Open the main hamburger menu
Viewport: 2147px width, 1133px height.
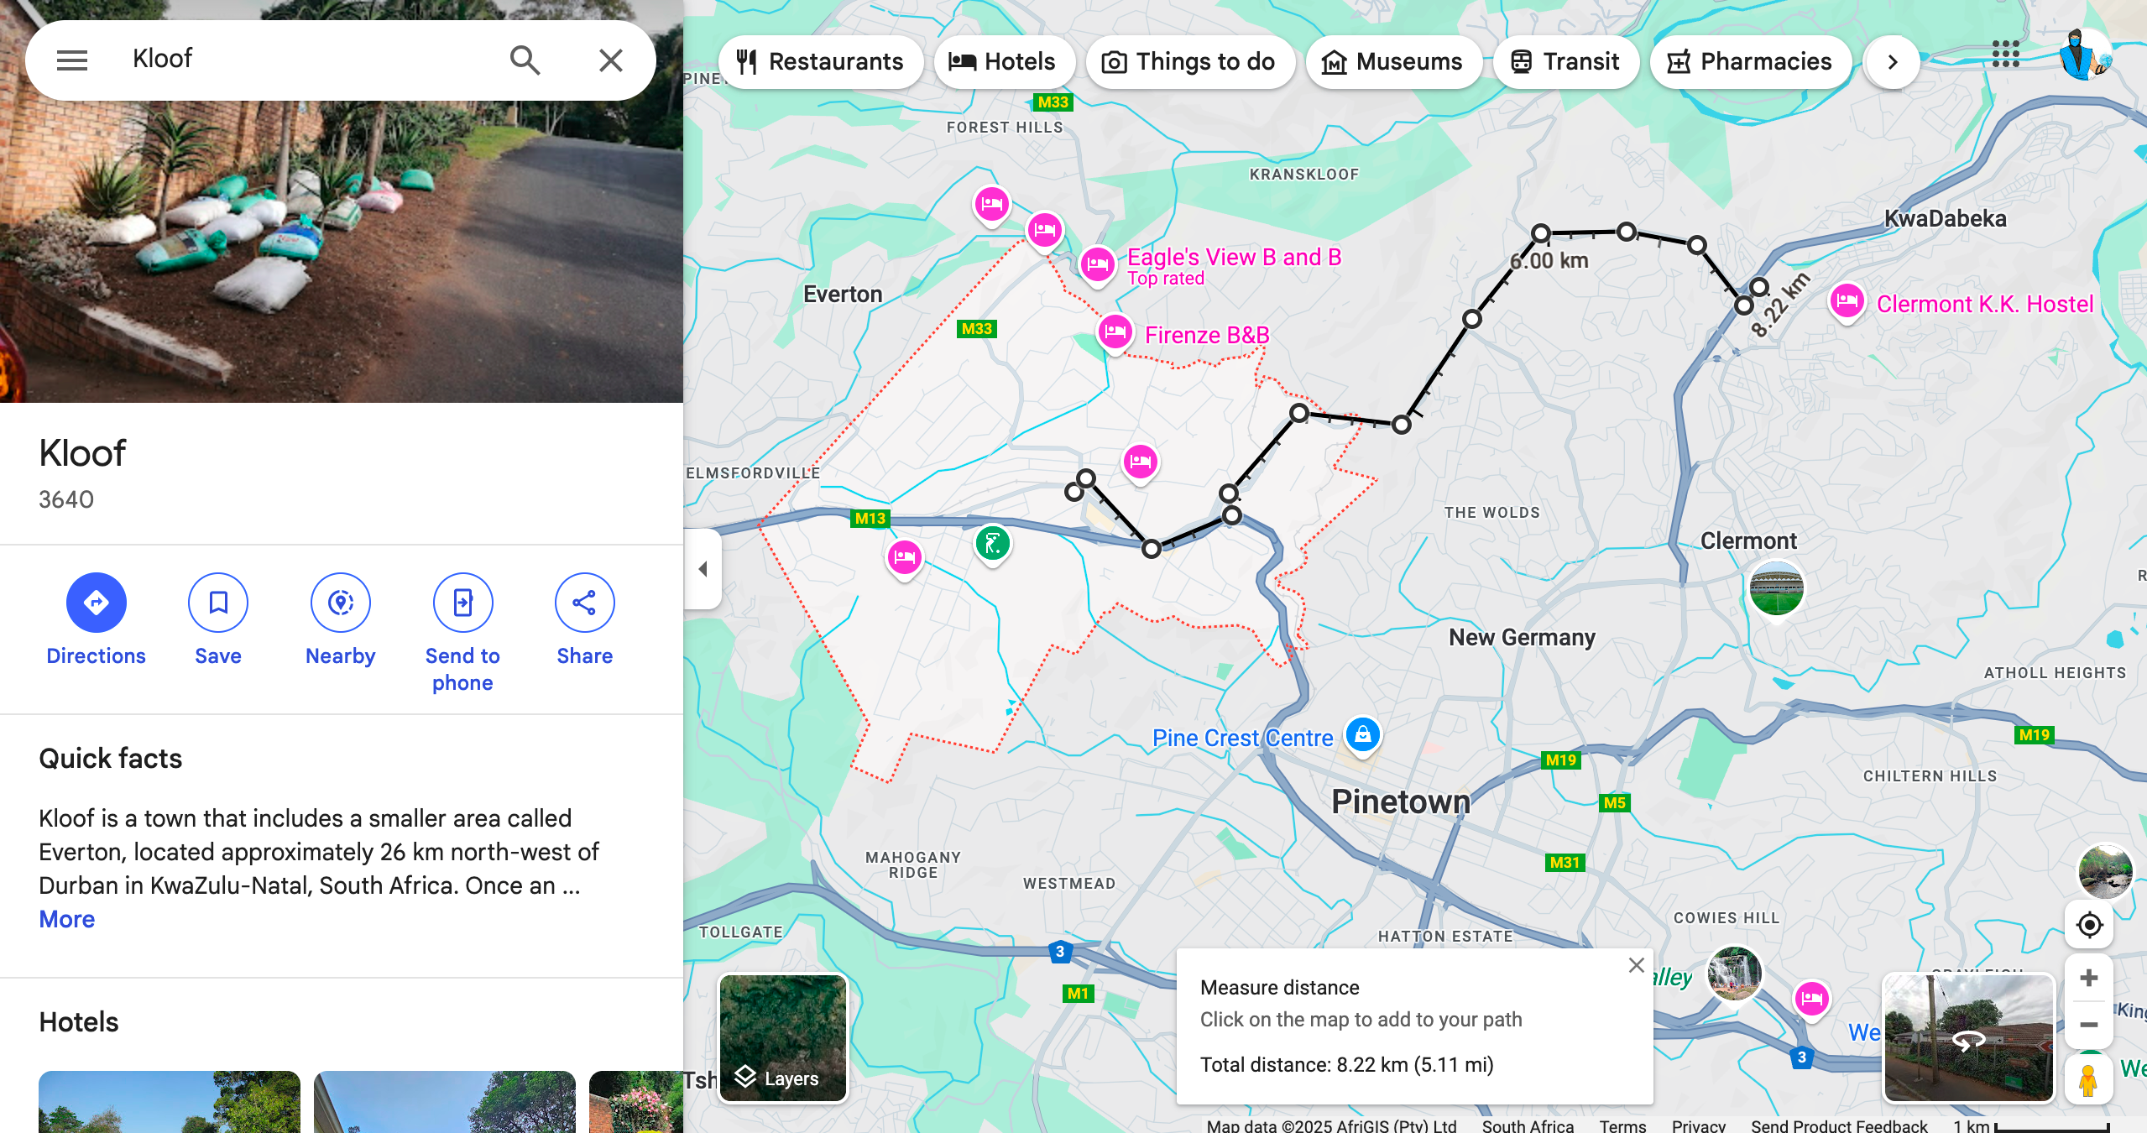[72, 60]
